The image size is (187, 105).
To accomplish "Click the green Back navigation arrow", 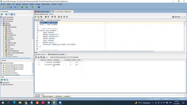I will click(x=22, y=7).
